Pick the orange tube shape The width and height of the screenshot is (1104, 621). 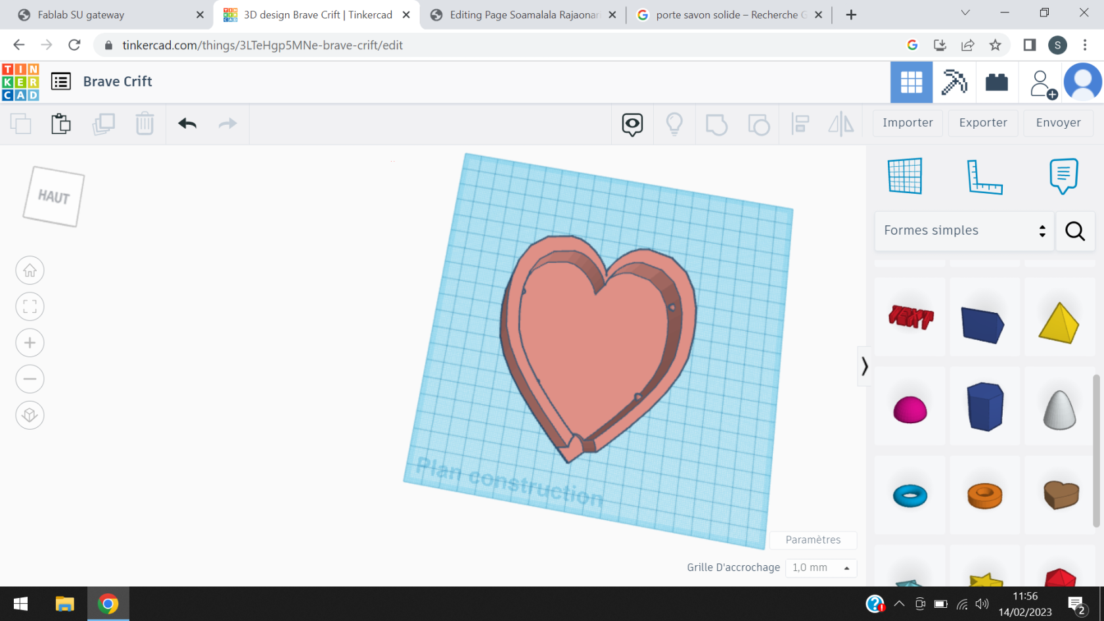(984, 495)
